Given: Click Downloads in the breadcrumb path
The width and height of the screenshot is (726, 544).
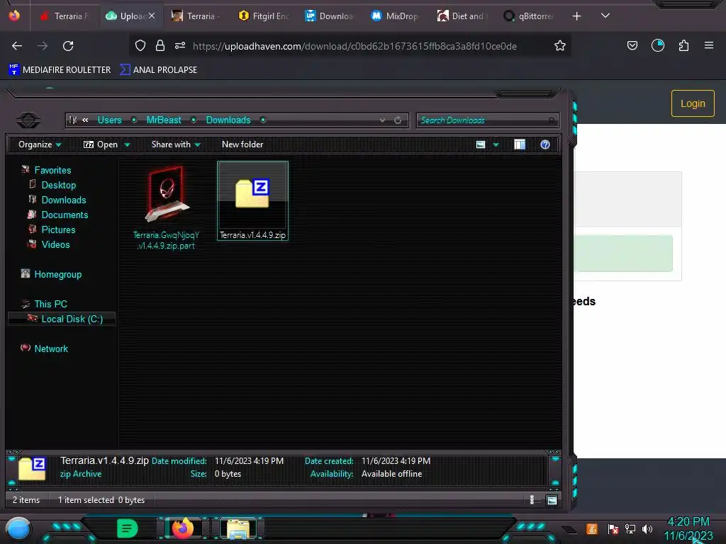Looking at the screenshot, I should (x=228, y=120).
